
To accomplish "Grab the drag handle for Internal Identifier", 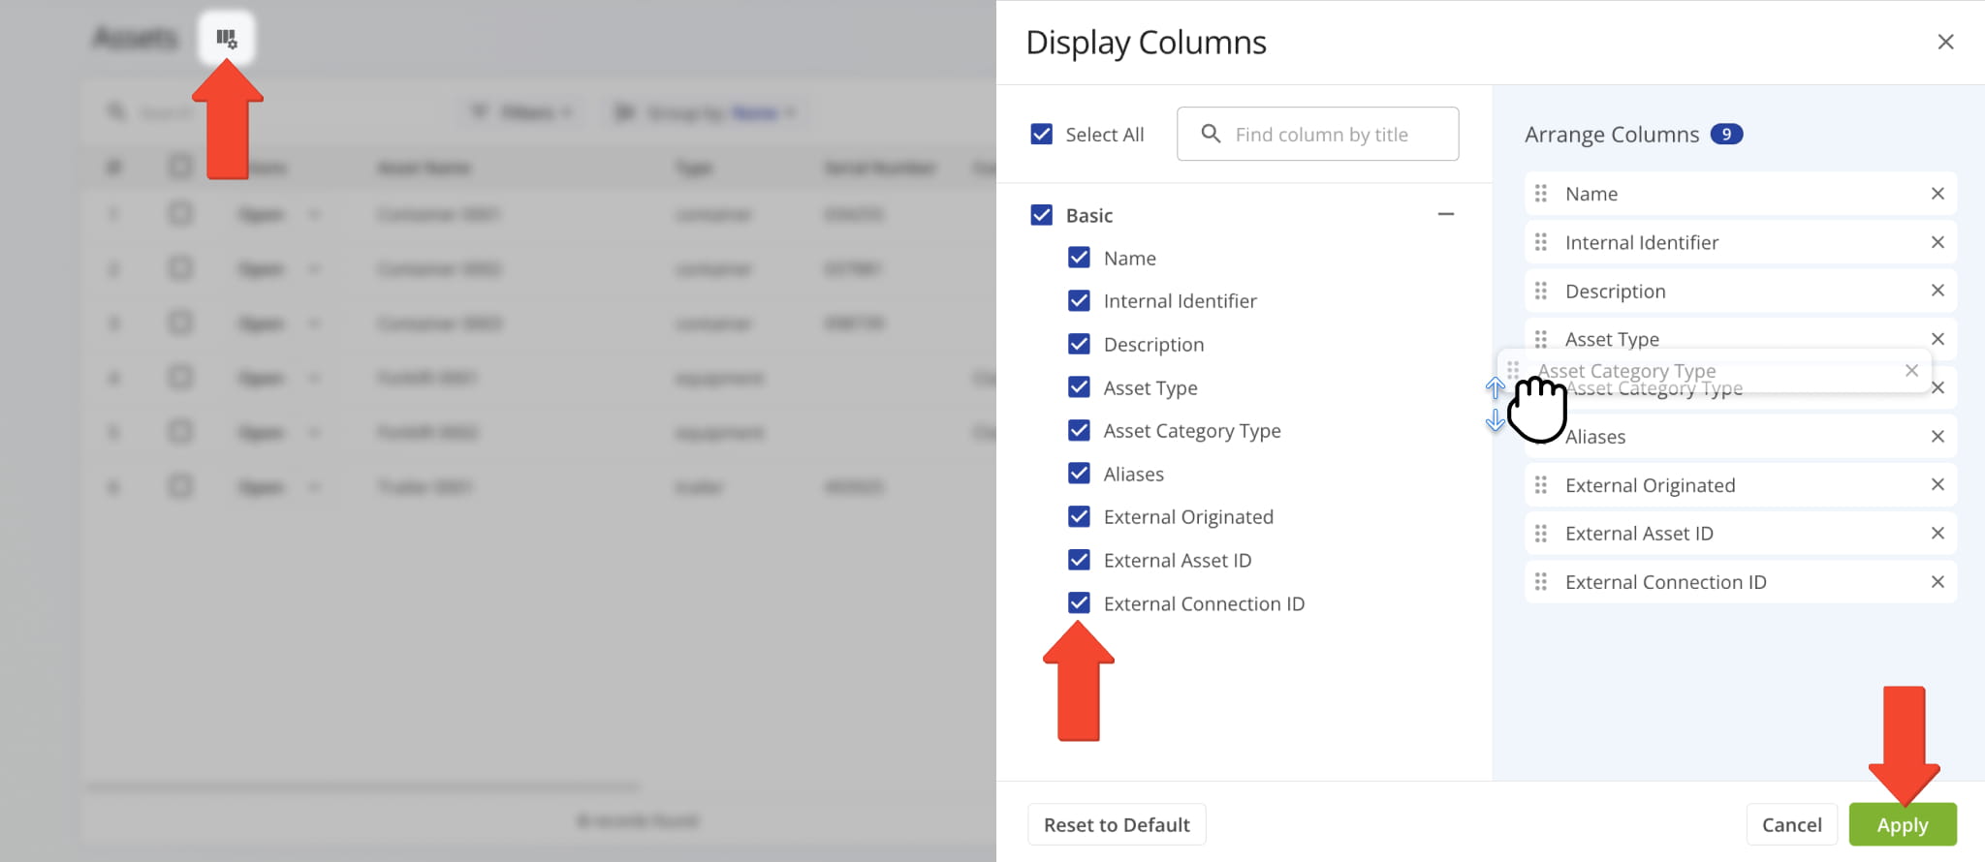I will [x=1541, y=242].
